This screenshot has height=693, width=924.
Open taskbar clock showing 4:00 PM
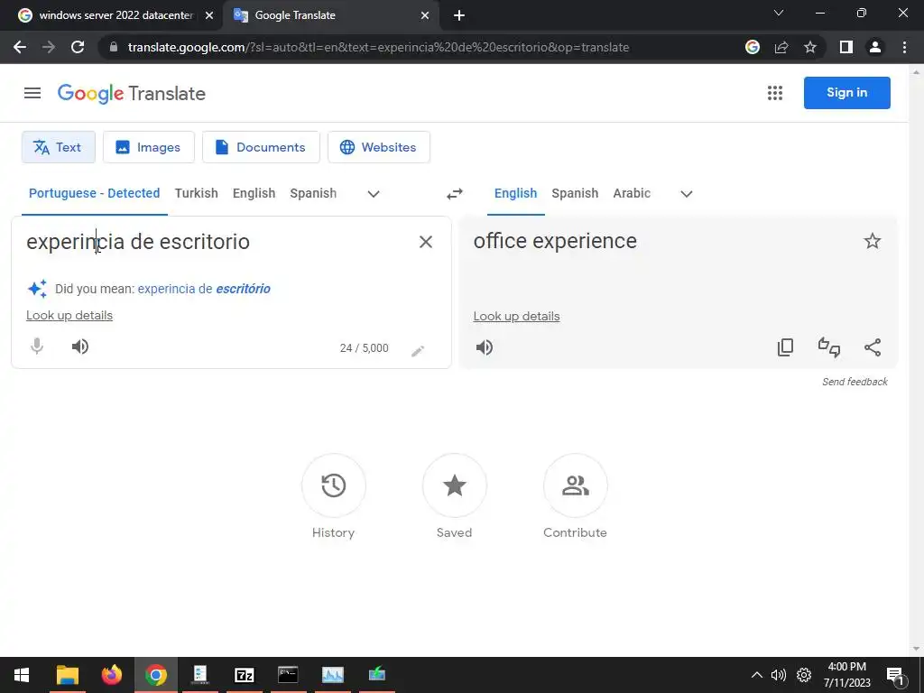(846, 675)
